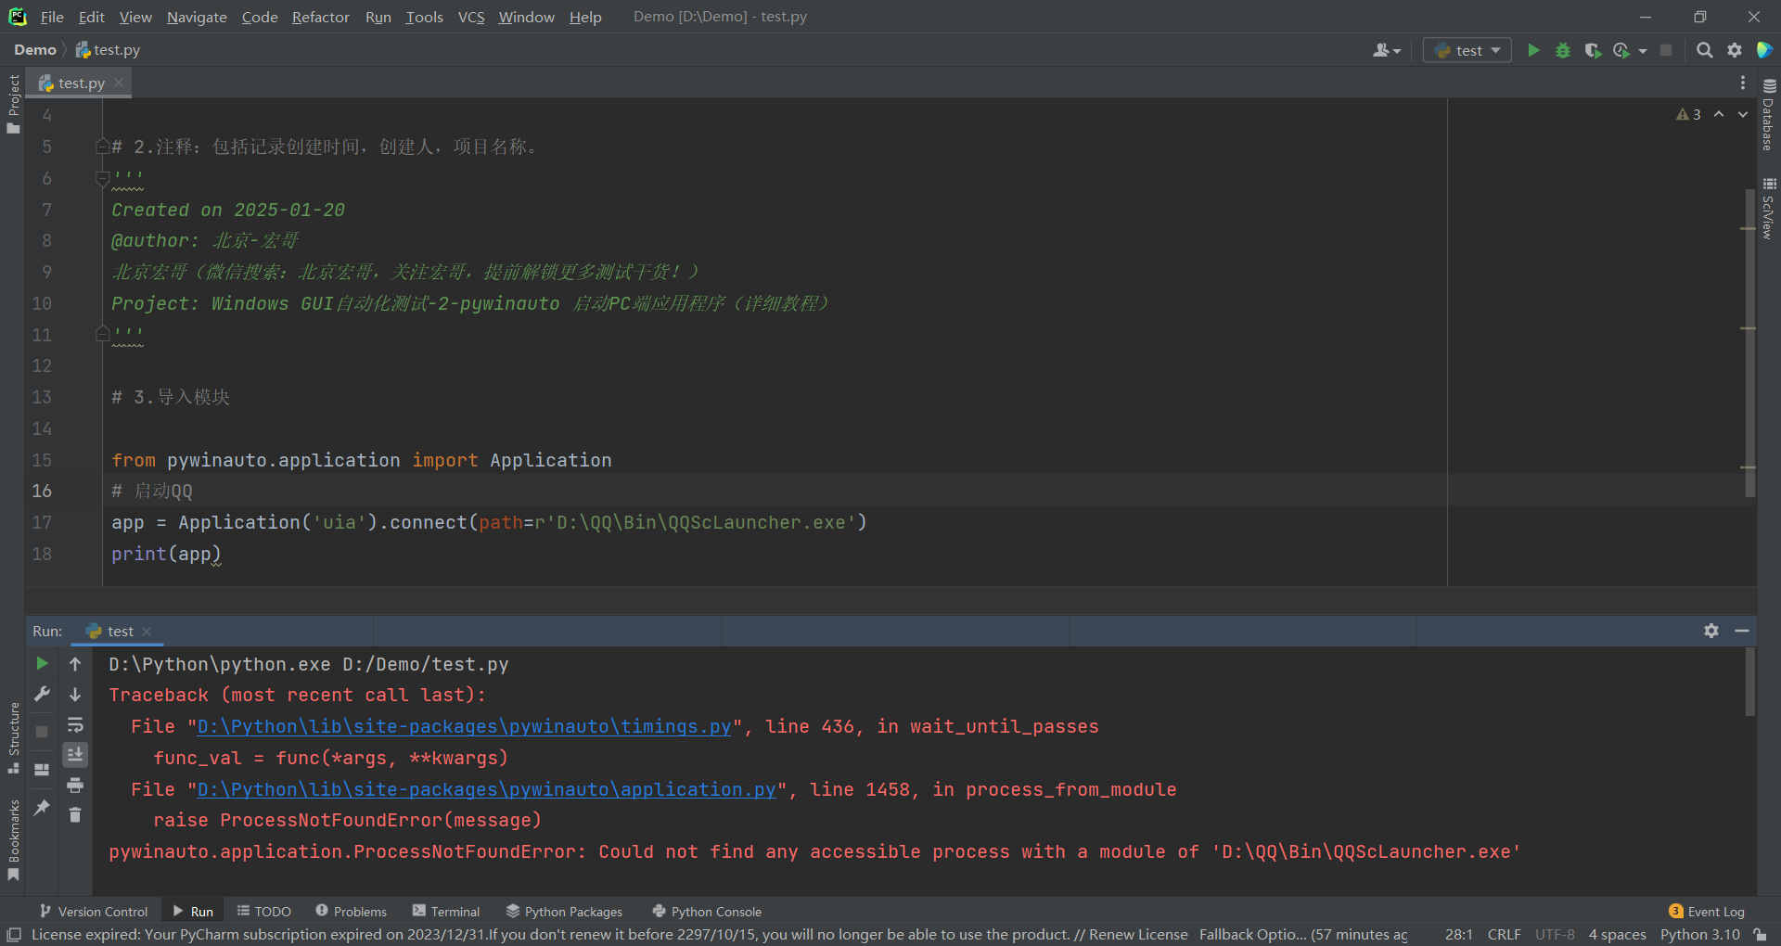Viewport: 1781px width, 946px height.
Task: Start debugging with the bug icon
Action: (x=1563, y=50)
